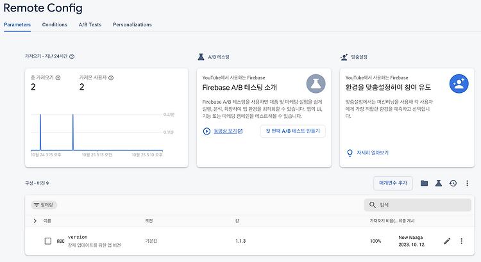Viewport: 481px width, 262px height.
Task: Click the value 1.1.3
Action: point(240,241)
